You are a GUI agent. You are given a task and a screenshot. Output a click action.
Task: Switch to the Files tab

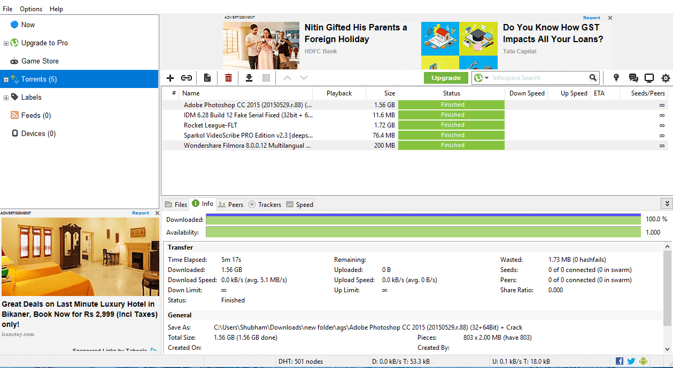click(x=176, y=204)
